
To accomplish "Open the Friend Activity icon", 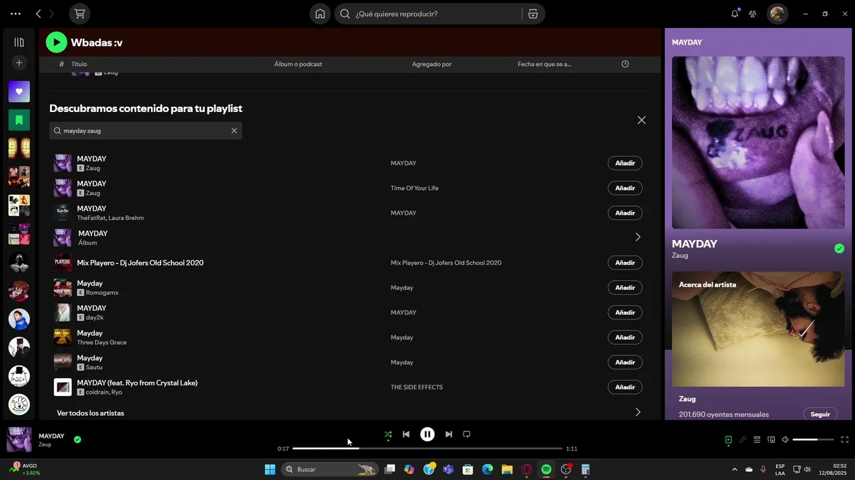I will [753, 13].
